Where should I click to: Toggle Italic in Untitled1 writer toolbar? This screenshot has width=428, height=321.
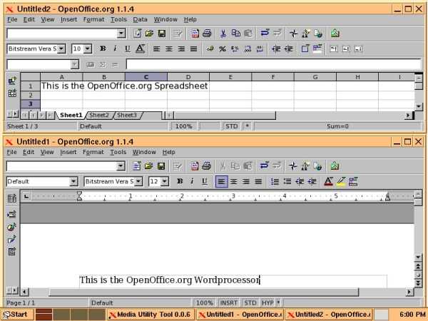[x=192, y=181]
